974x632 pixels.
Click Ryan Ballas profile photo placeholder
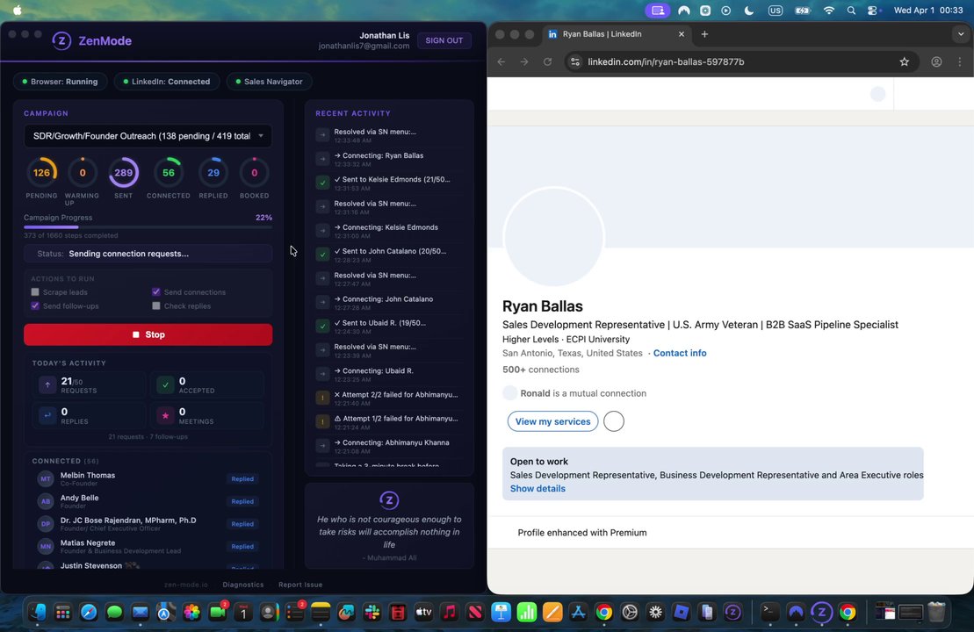tap(553, 237)
